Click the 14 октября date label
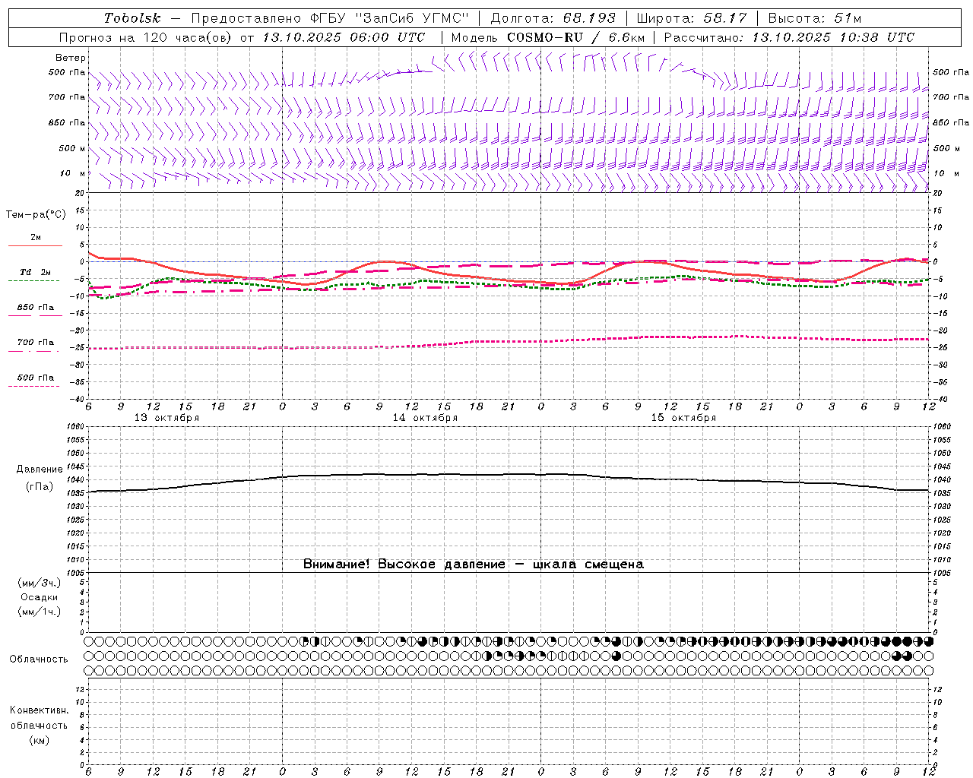Image resolution: width=973 pixels, height=778 pixels. [x=425, y=418]
